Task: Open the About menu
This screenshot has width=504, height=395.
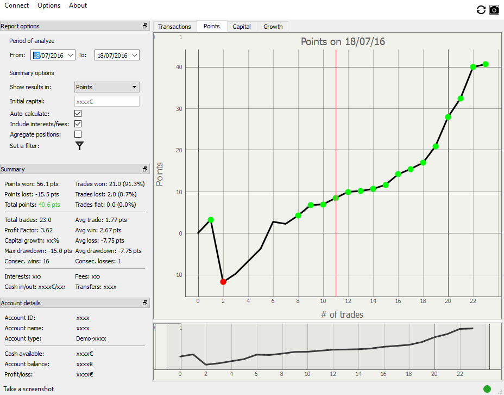Action: click(78, 5)
